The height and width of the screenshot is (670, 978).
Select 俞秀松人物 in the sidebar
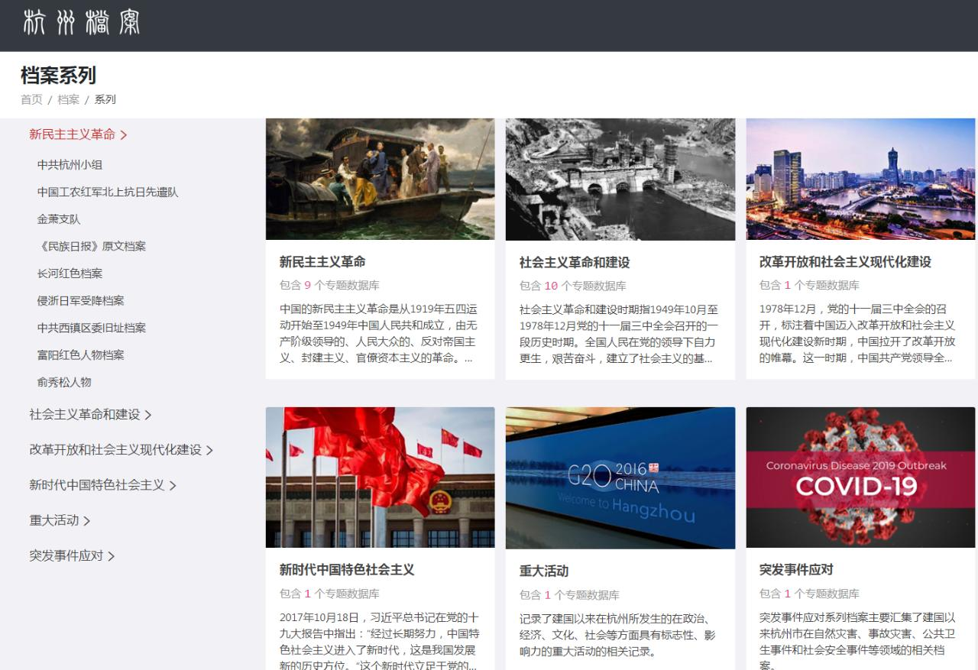click(64, 382)
